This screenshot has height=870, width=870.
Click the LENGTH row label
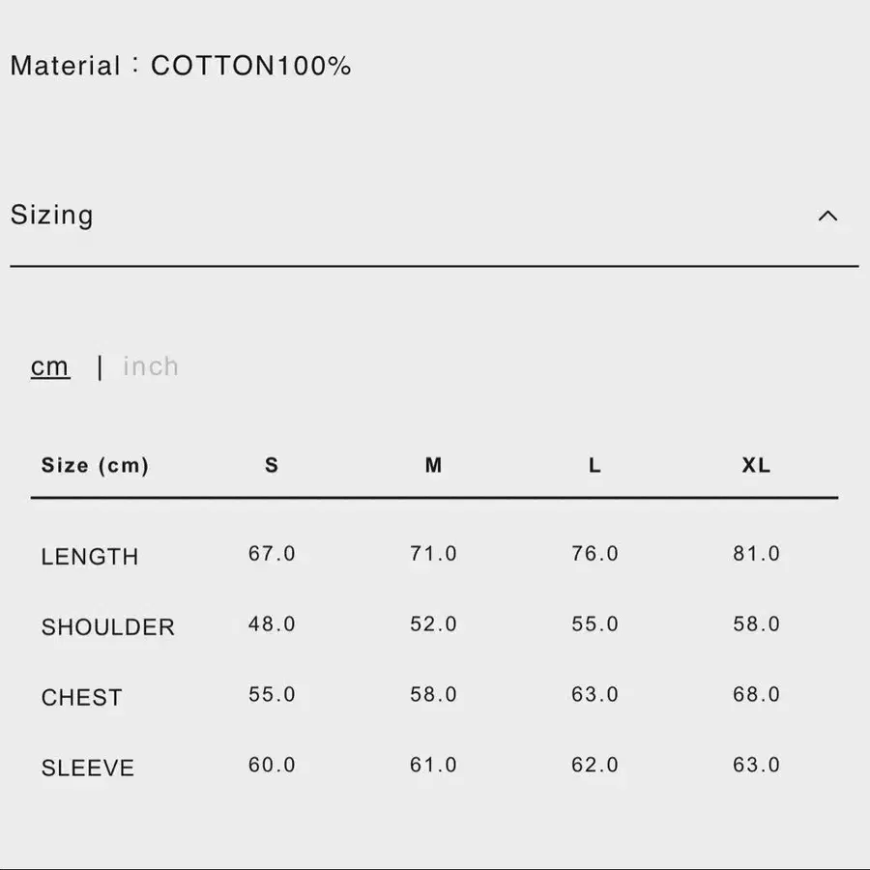click(90, 557)
